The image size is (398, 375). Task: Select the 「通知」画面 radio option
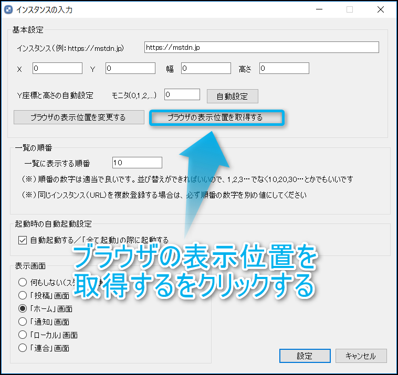[x=23, y=322]
